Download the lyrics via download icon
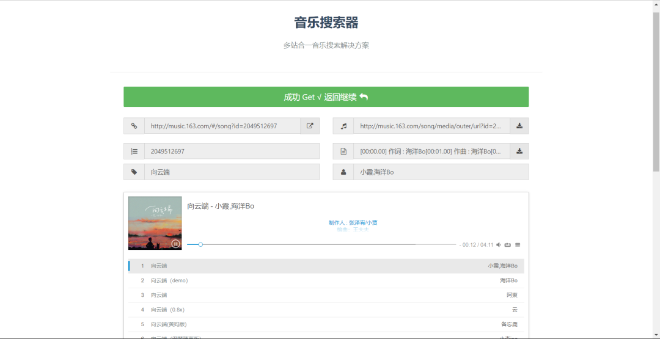The width and height of the screenshot is (660, 339). tap(519, 151)
